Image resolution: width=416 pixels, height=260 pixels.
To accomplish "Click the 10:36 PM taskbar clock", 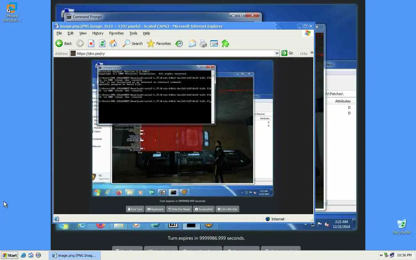I will pyautogui.click(x=404, y=255).
